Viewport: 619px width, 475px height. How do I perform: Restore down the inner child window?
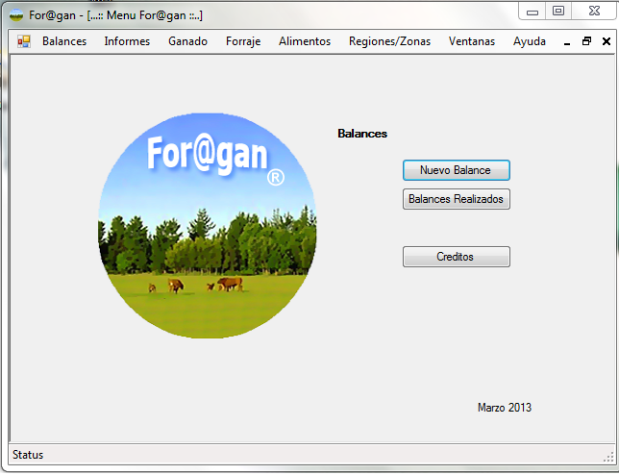coord(586,42)
